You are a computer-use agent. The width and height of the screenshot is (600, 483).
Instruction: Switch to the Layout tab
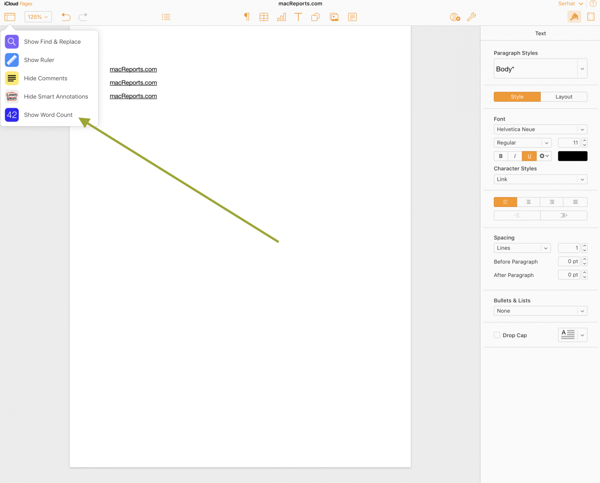click(564, 97)
